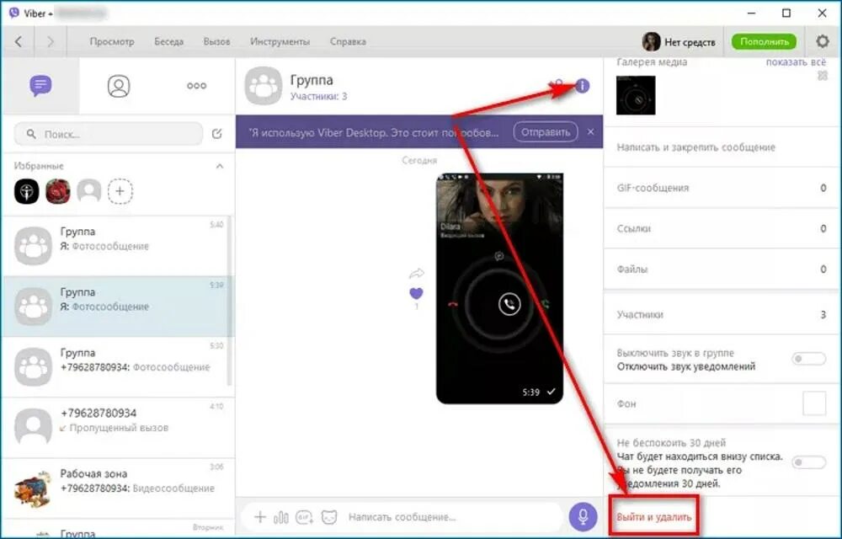
Task: Click the Участники 3 row in info panel
Action: click(722, 314)
